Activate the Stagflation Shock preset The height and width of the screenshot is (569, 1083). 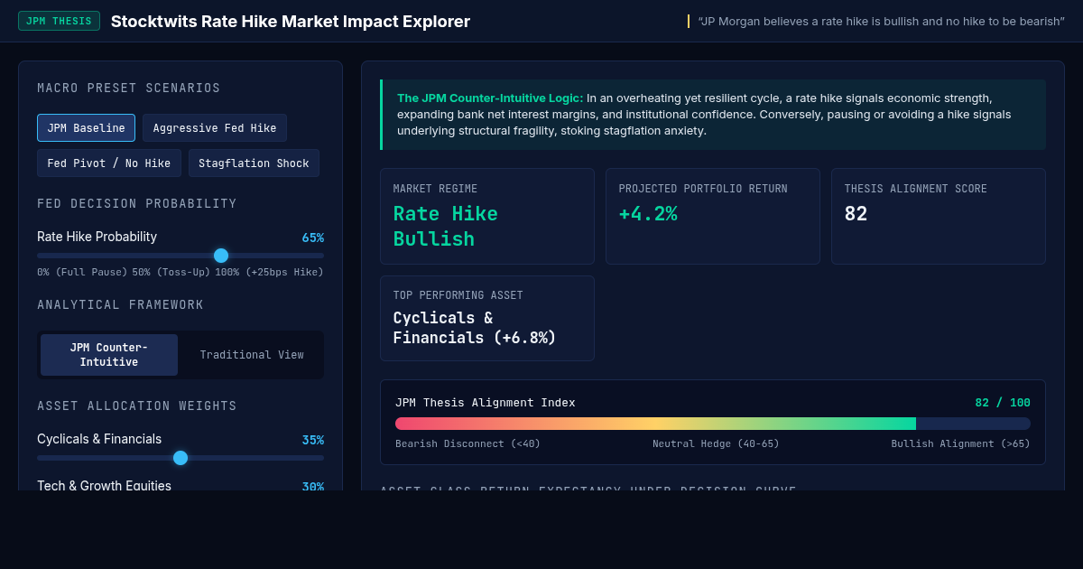click(x=254, y=163)
